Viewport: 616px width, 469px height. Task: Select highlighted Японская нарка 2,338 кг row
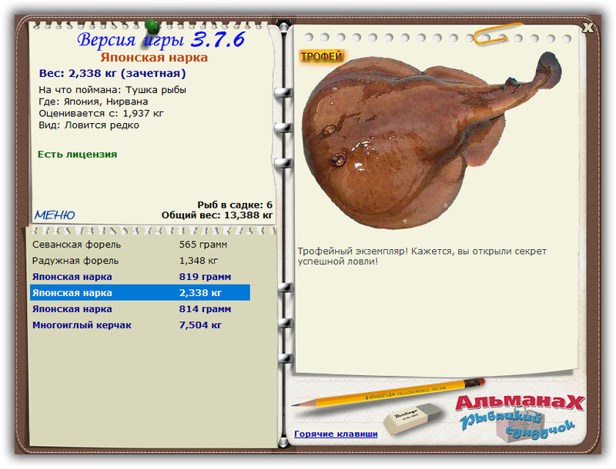[x=140, y=292]
